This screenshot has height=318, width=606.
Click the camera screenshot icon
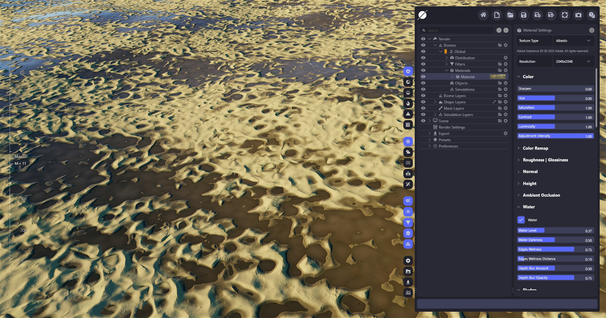578,15
